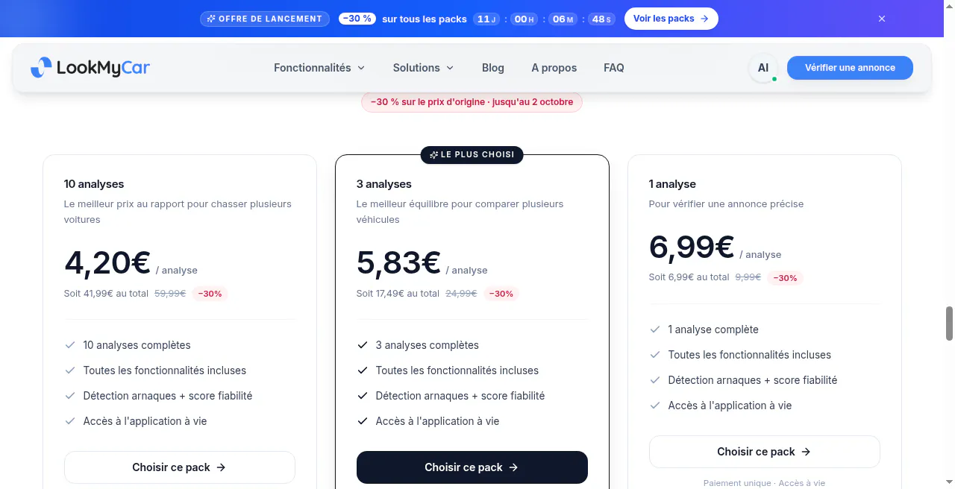Click the Offre de lancement badge
Screen dimensions: 955x489
266,19
